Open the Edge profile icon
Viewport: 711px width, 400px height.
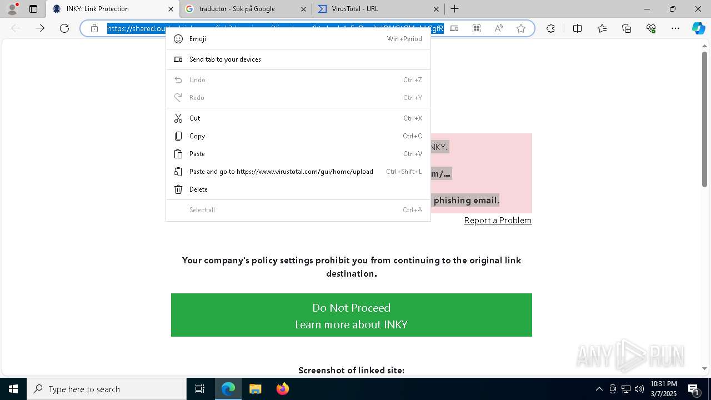point(12,9)
